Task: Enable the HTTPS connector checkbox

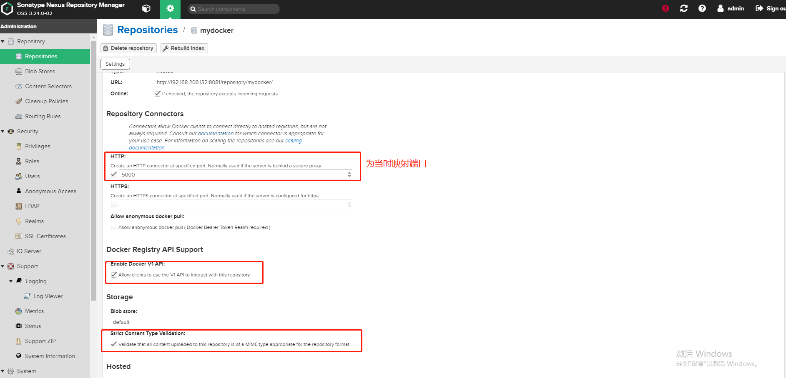Action: (113, 204)
